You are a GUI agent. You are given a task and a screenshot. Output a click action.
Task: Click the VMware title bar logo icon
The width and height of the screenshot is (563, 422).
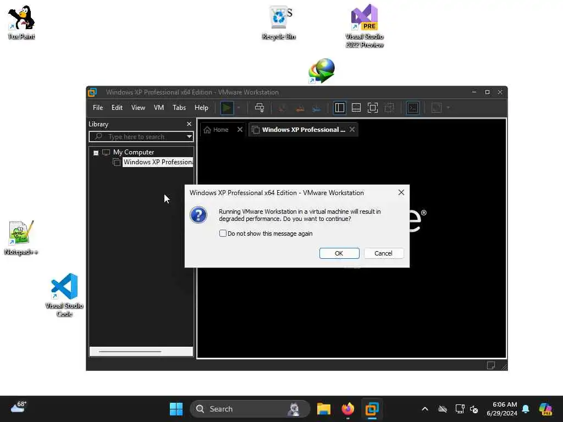click(92, 92)
